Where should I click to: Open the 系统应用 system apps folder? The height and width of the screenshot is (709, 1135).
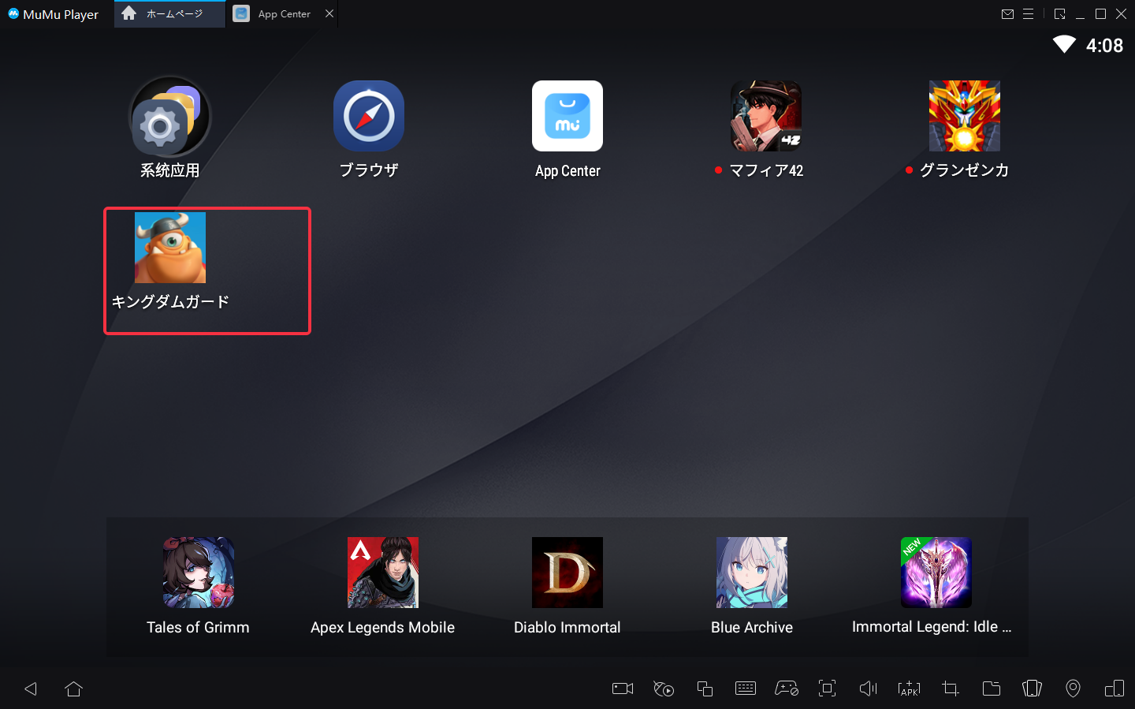pos(169,116)
